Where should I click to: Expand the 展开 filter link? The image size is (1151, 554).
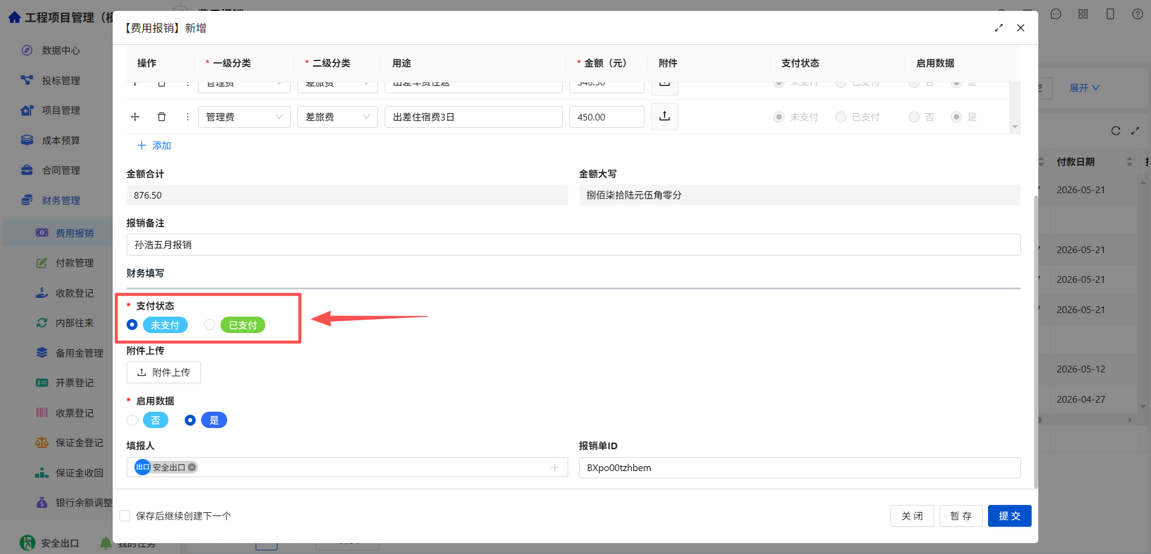[x=1084, y=88]
